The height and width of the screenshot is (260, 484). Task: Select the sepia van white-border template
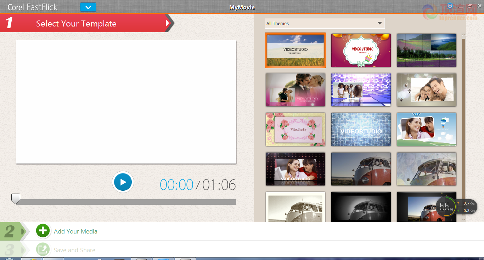(296, 207)
